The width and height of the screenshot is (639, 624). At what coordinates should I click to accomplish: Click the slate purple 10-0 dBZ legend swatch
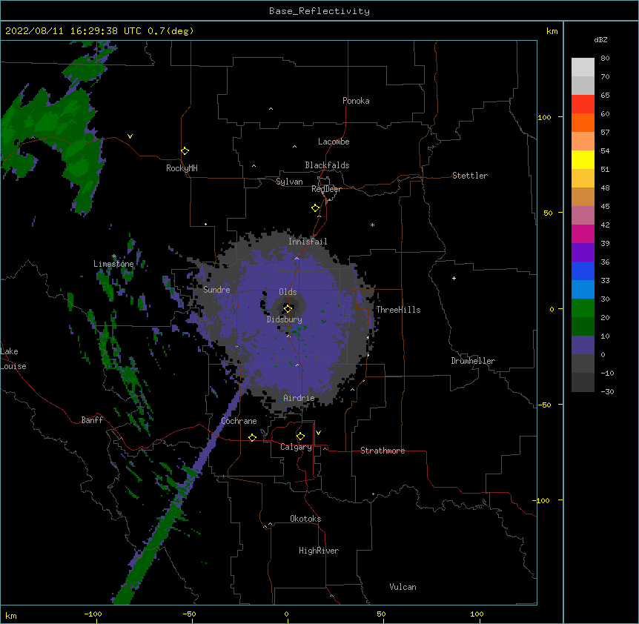coord(583,345)
